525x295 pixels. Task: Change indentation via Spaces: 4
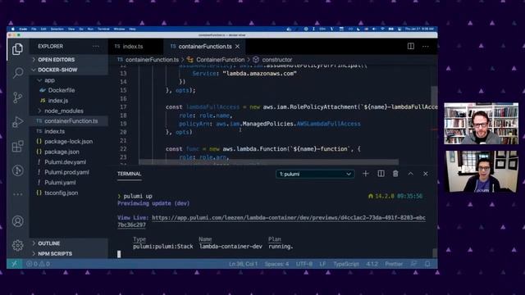pos(276,264)
